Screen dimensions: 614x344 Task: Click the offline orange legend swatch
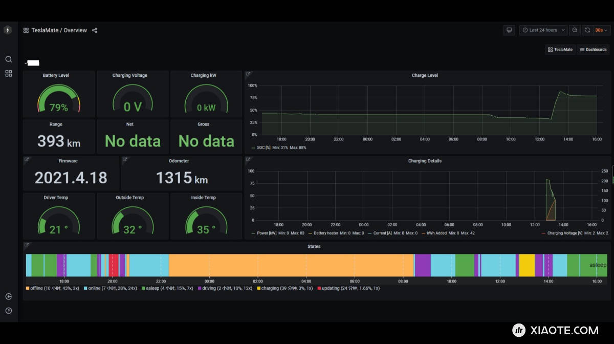[28, 288]
